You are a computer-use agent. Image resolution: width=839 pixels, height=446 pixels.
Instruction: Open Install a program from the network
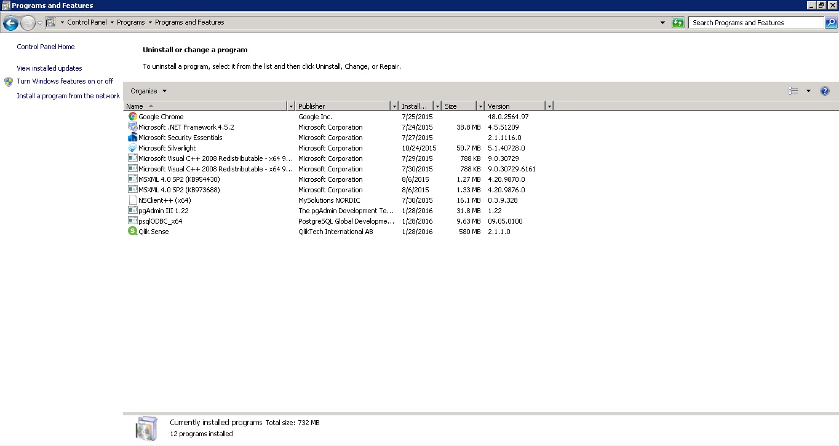pos(68,96)
